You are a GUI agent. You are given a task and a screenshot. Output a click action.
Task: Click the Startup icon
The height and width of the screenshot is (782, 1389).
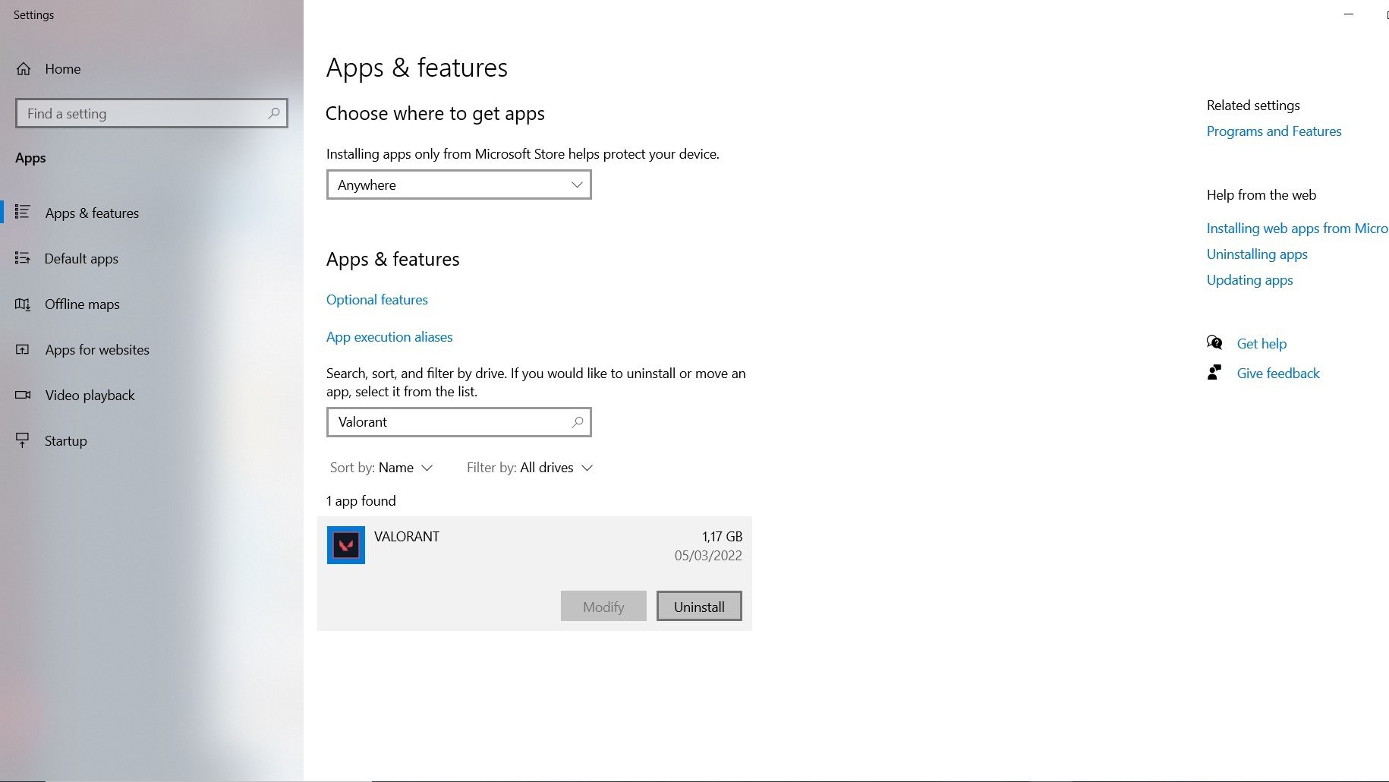tap(23, 440)
